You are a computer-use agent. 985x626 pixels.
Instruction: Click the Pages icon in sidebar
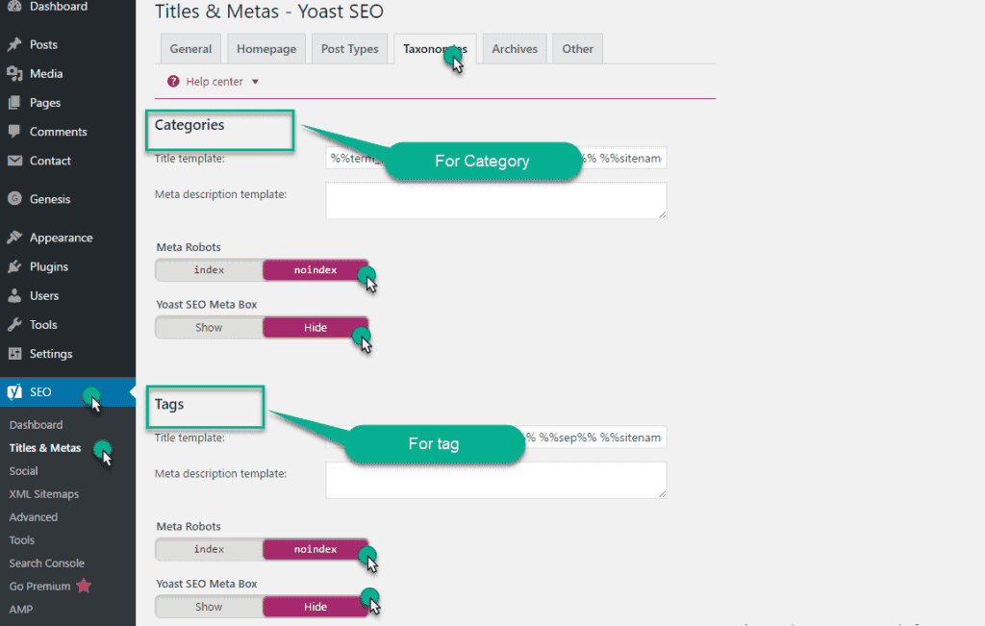(14, 102)
